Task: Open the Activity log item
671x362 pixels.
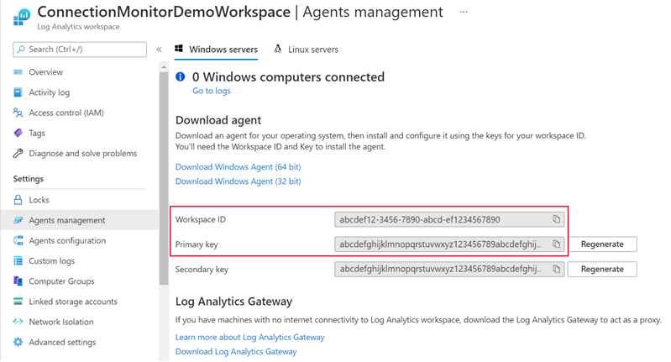Action: [x=49, y=92]
